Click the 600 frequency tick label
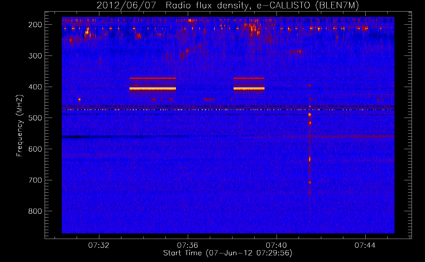 (35, 149)
